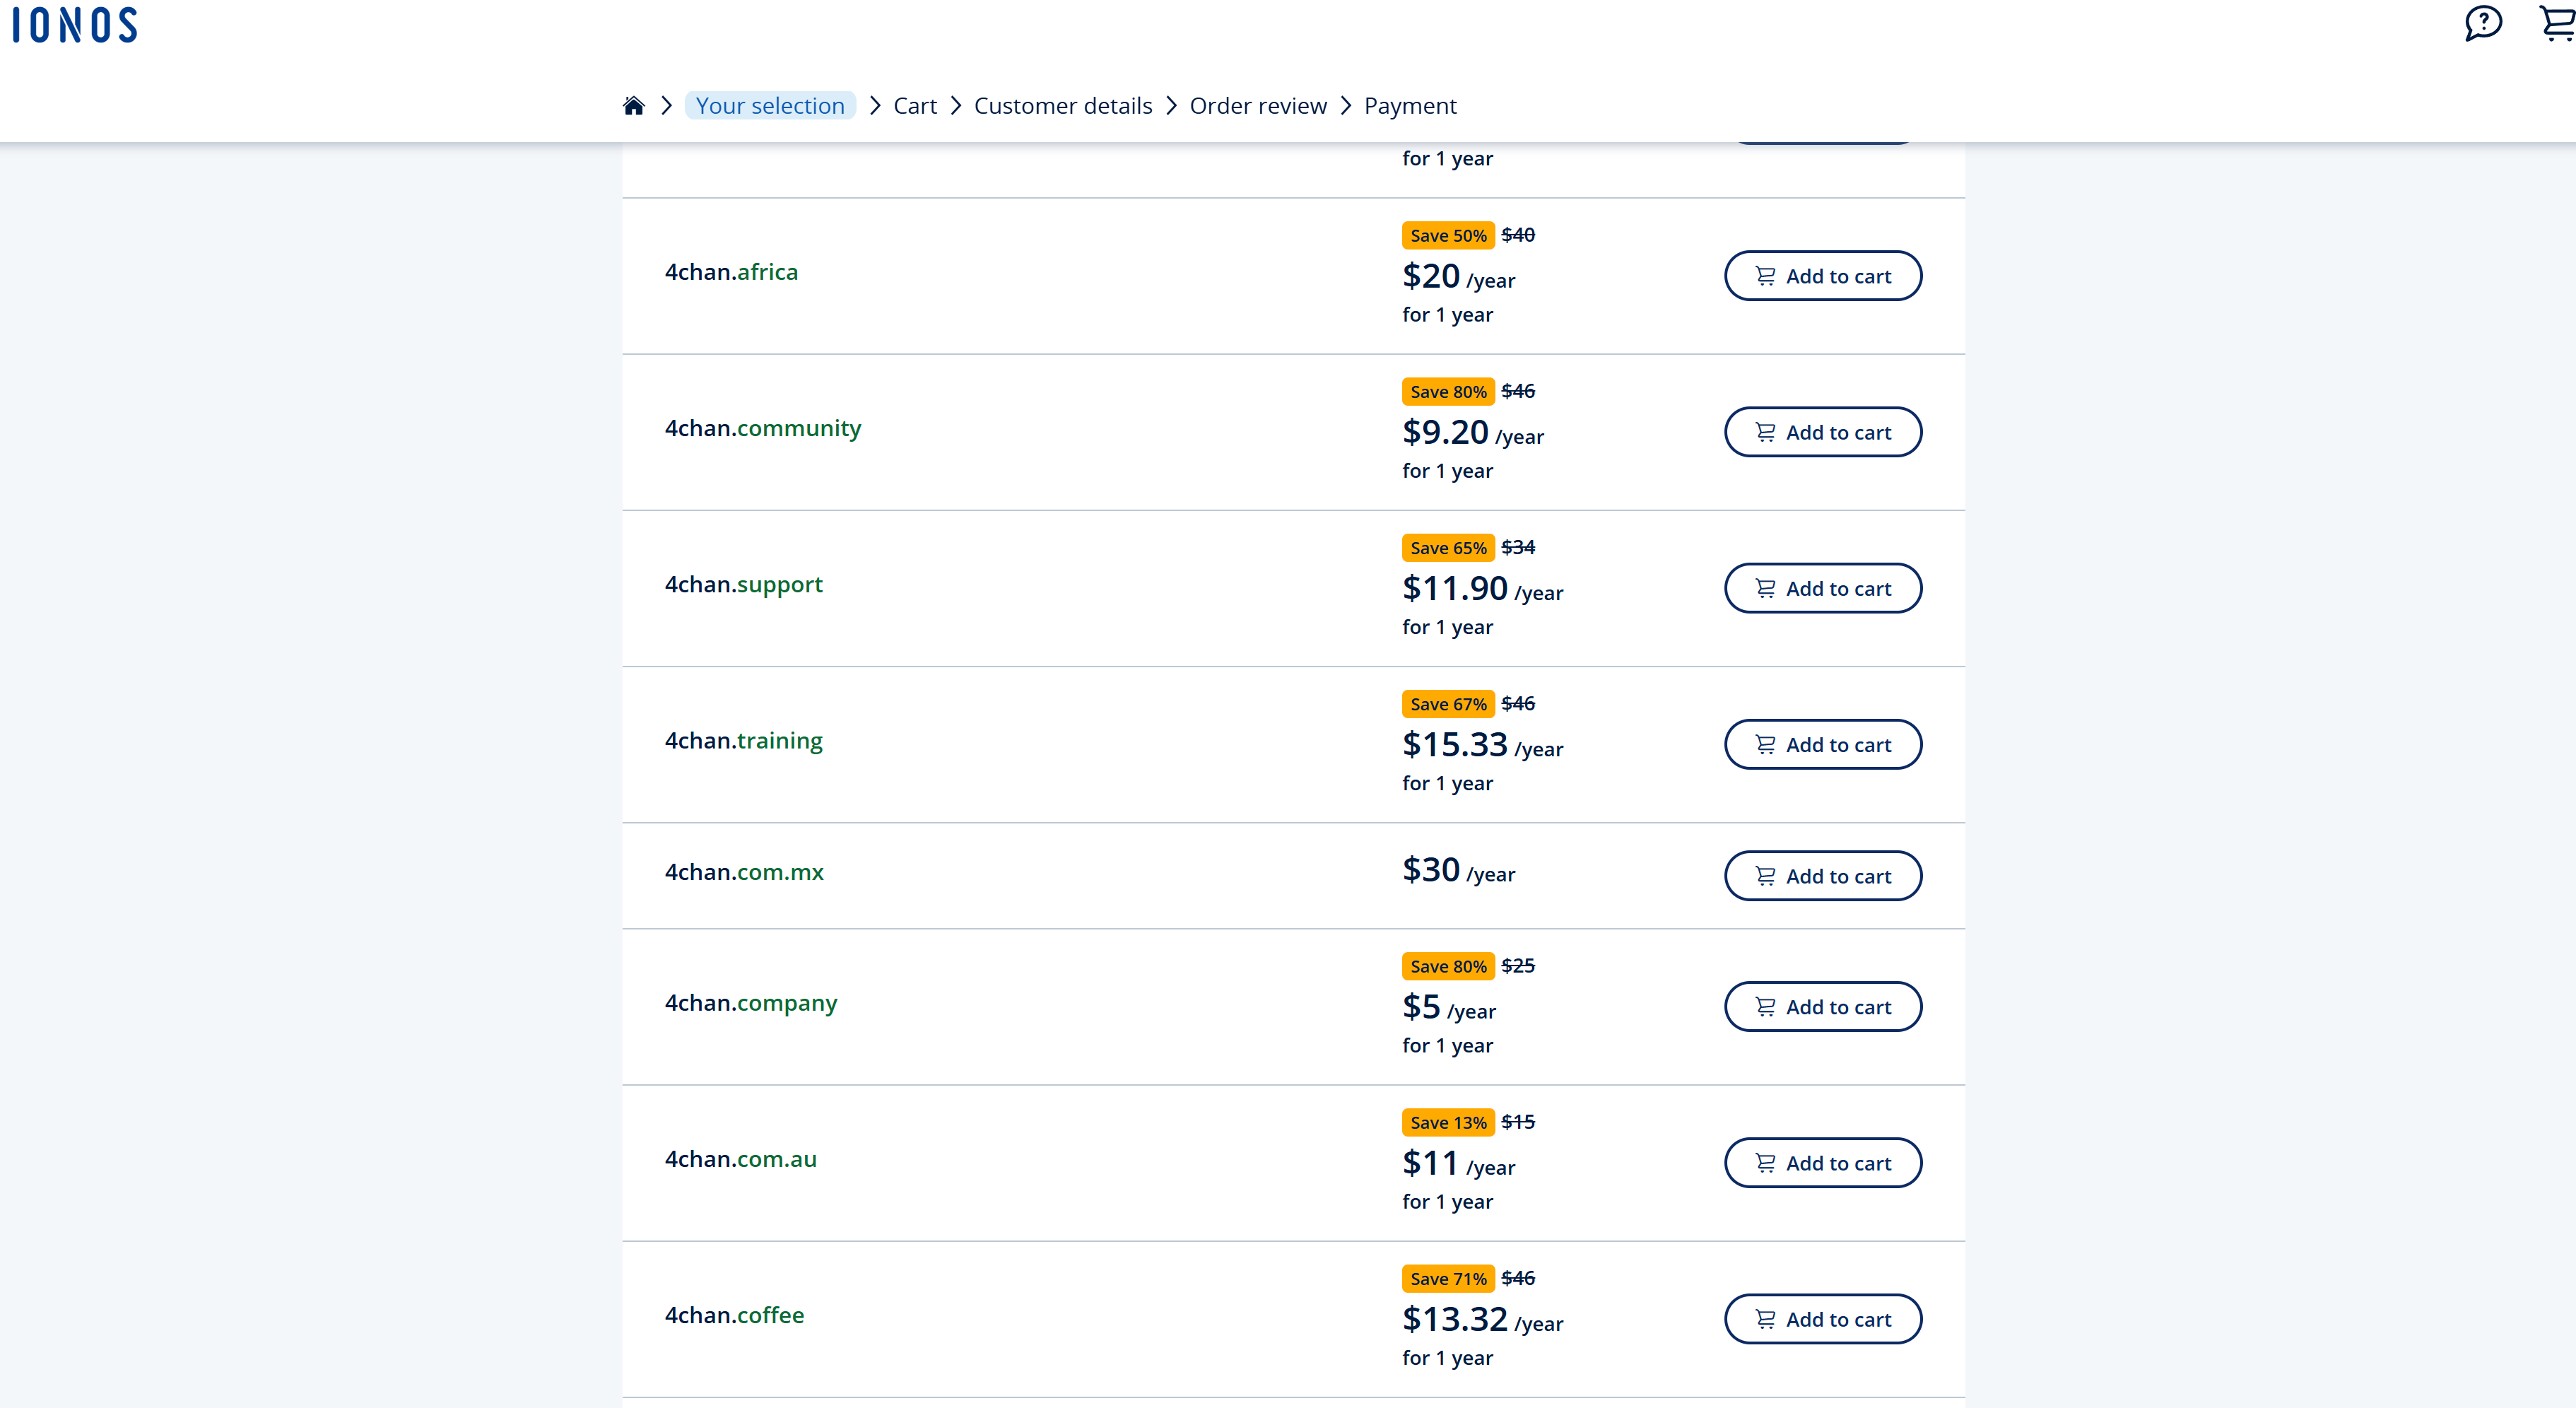Viewport: 2576px width, 1408px height.
Task: Add 4chan.africa to cart
Action: [1822, 276]
